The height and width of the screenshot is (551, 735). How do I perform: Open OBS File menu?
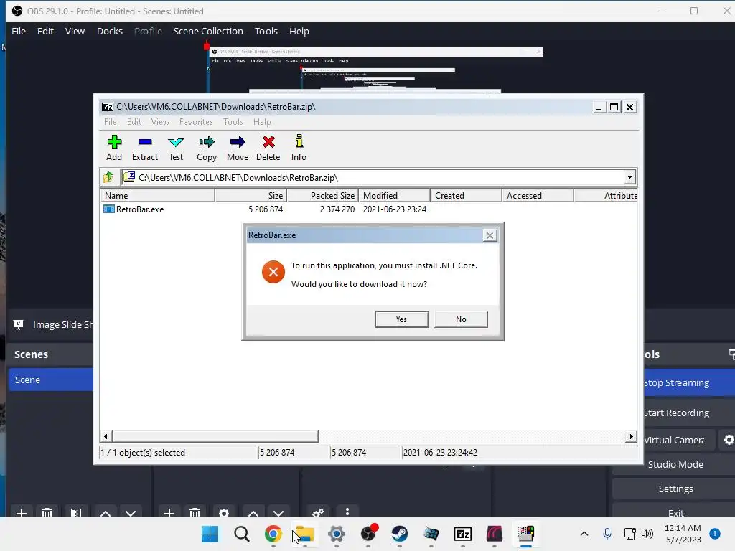(19, 31)
